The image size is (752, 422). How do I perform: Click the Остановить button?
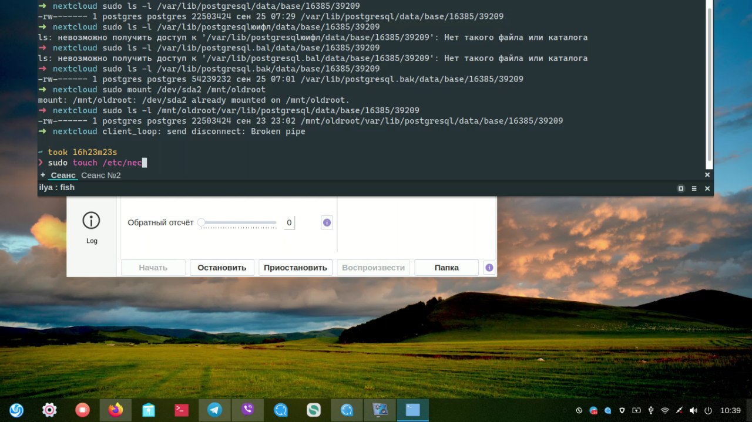(222, 268)
